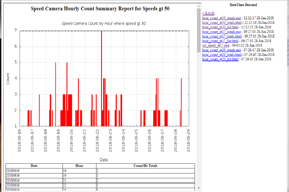Image resolution: width=289 pixels, height=192 pixels.
Task: Click the Count/Hr Totals column header
Action: [145, 166]
